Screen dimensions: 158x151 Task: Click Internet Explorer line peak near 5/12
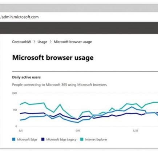60,104
